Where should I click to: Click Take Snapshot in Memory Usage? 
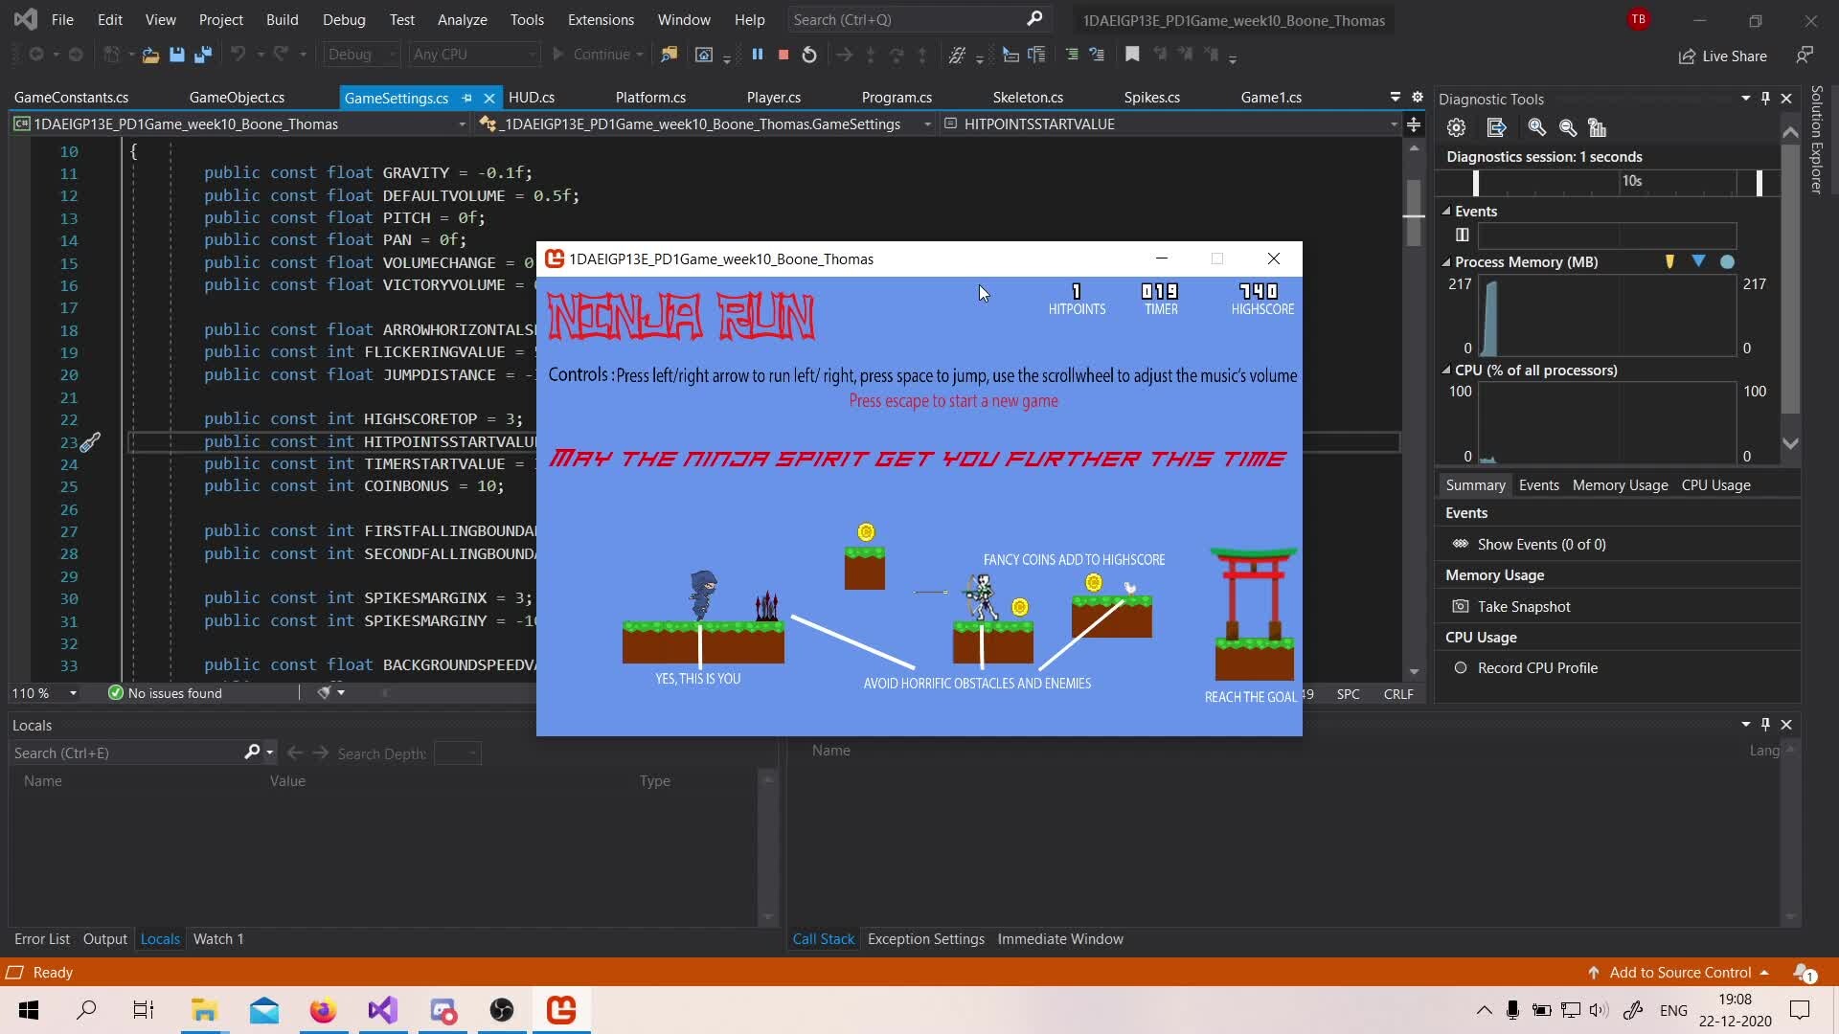coord(1523,606)
